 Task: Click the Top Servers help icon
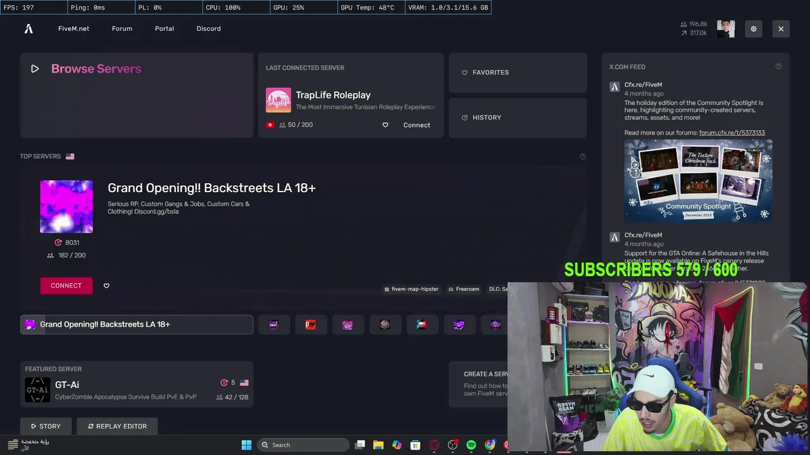pyautogui.click(x=583, y=157)
